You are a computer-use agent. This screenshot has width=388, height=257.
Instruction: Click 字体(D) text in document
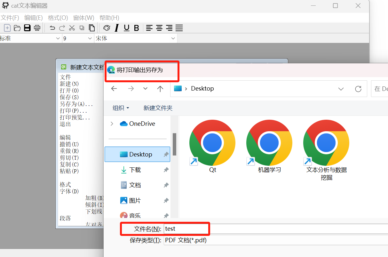[x=69, y=191]
